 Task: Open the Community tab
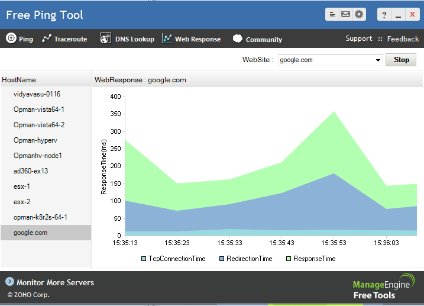coord(257,39)
